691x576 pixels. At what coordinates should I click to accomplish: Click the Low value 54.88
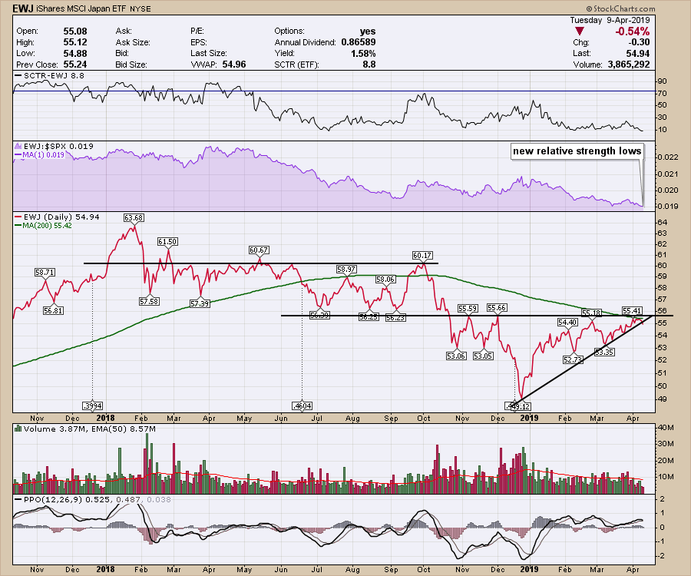pos(75,53)
